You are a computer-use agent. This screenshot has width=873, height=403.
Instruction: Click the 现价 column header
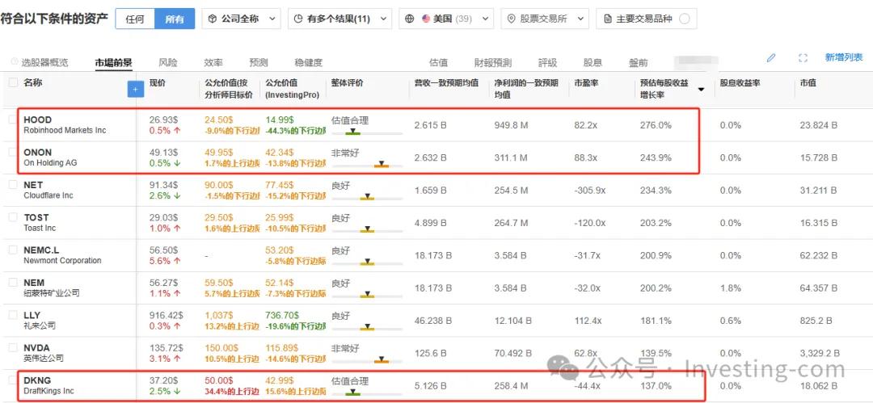(157, 83)
